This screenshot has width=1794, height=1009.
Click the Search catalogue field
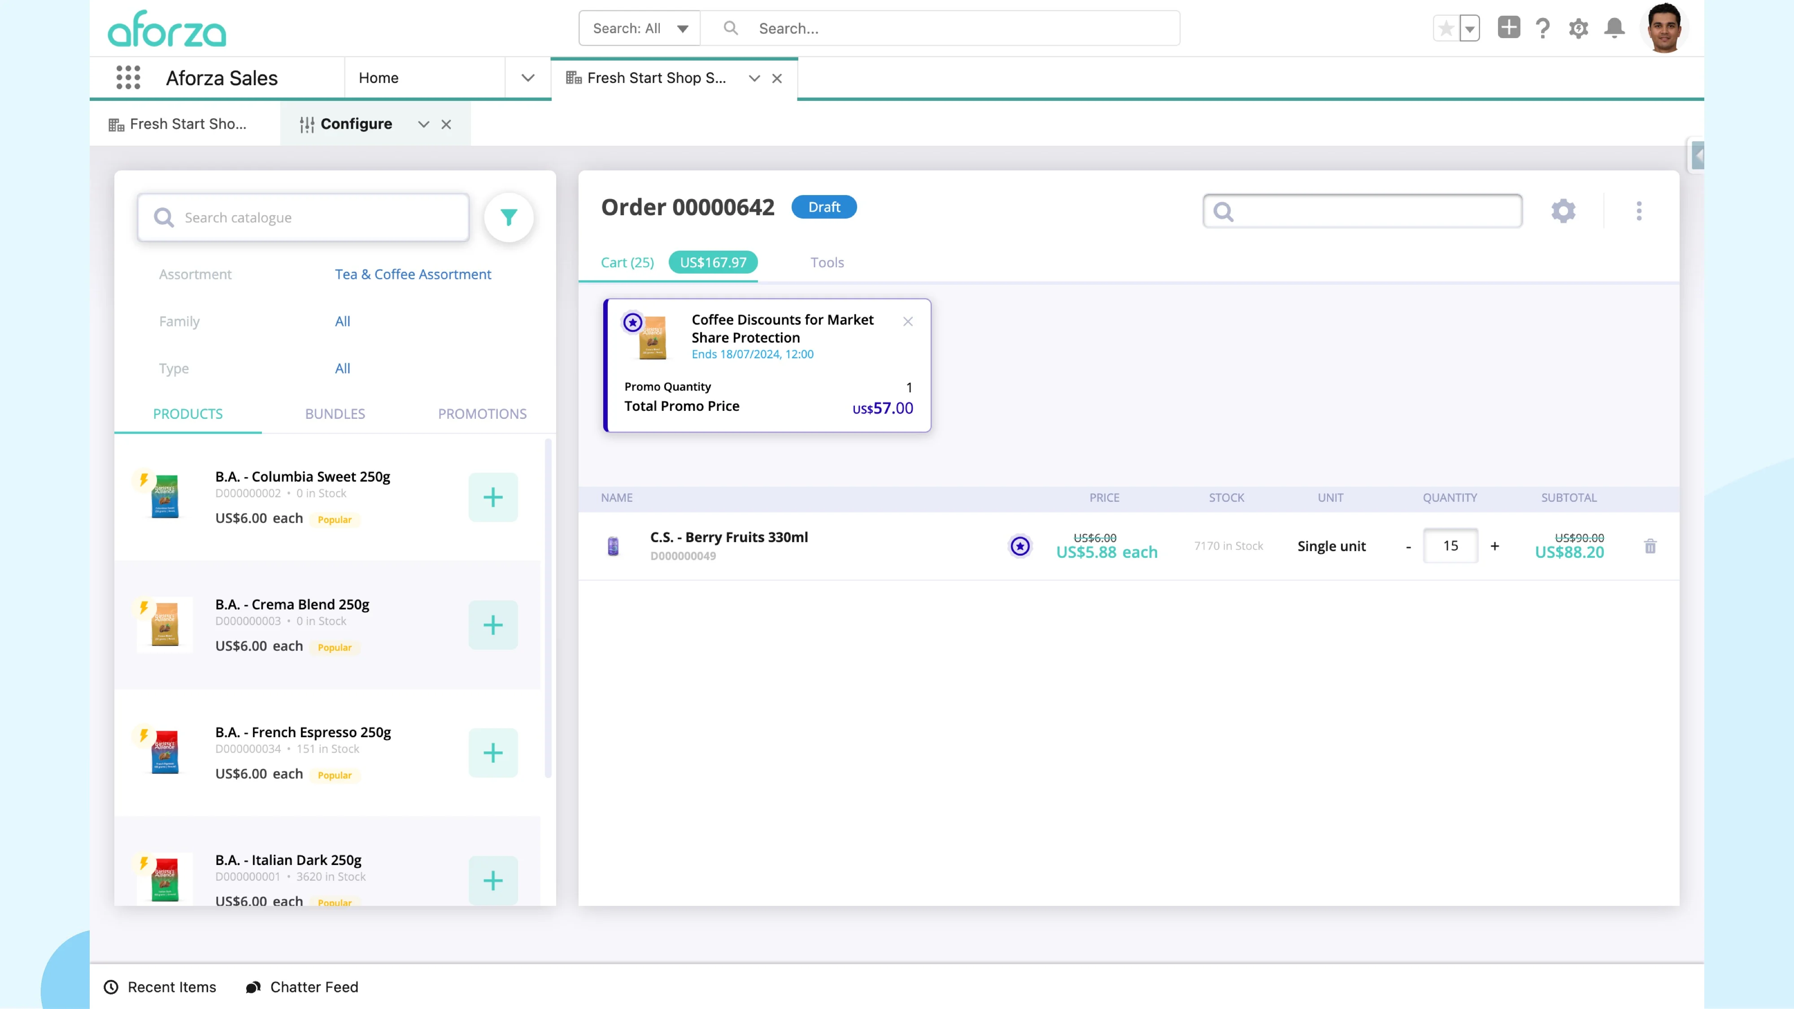pos(303,218)
